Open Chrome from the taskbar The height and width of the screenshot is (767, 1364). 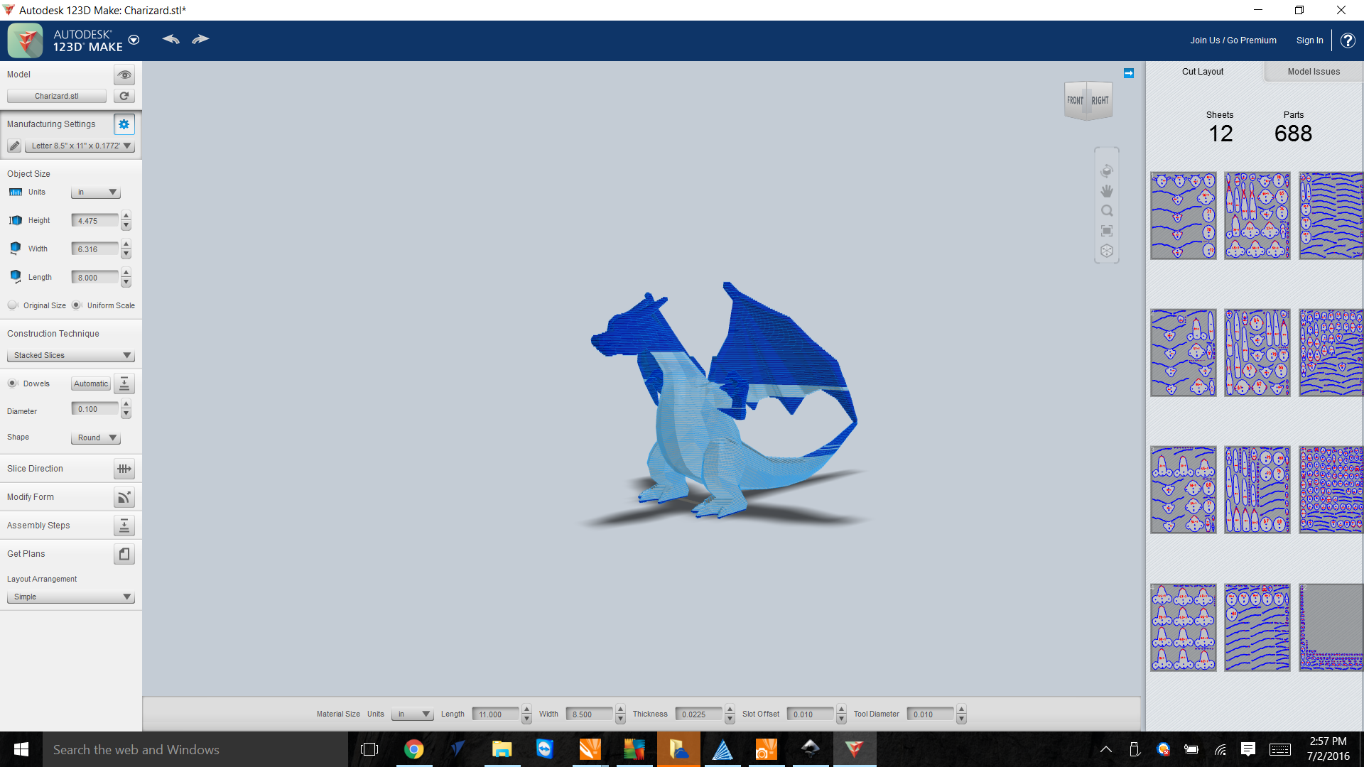coord(413,749)
